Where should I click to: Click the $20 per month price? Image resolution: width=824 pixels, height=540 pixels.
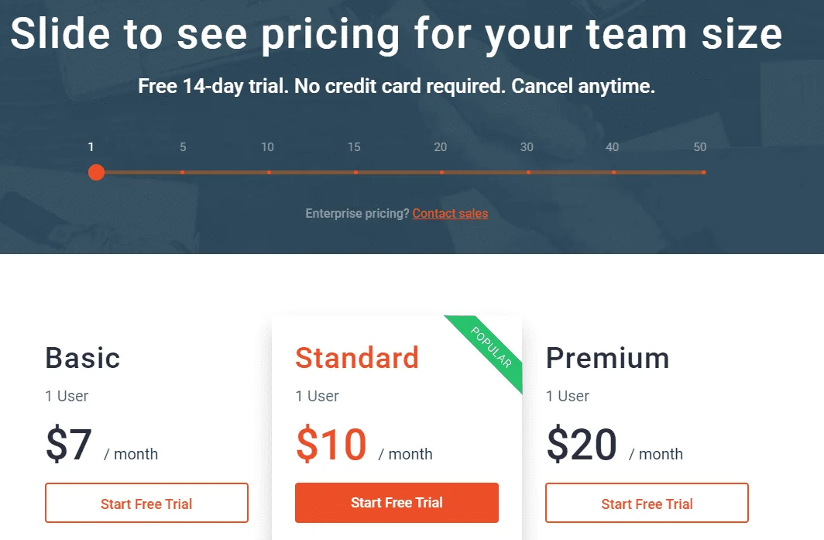(x=582, y=445)
